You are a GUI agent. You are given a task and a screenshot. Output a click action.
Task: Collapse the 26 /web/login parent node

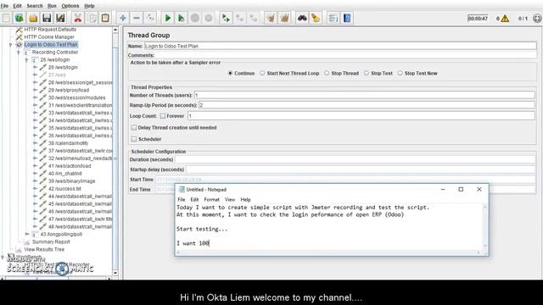[26, 60]
